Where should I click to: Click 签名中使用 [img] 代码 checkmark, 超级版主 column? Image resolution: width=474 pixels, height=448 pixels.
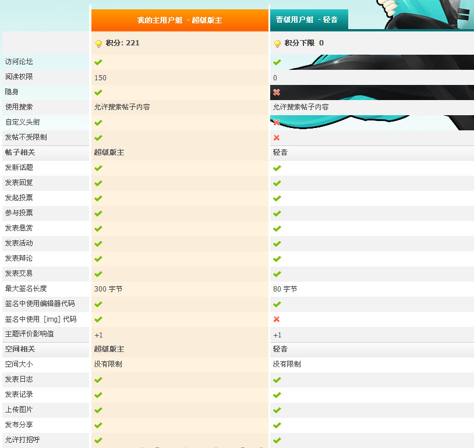(x=98, y=319)
